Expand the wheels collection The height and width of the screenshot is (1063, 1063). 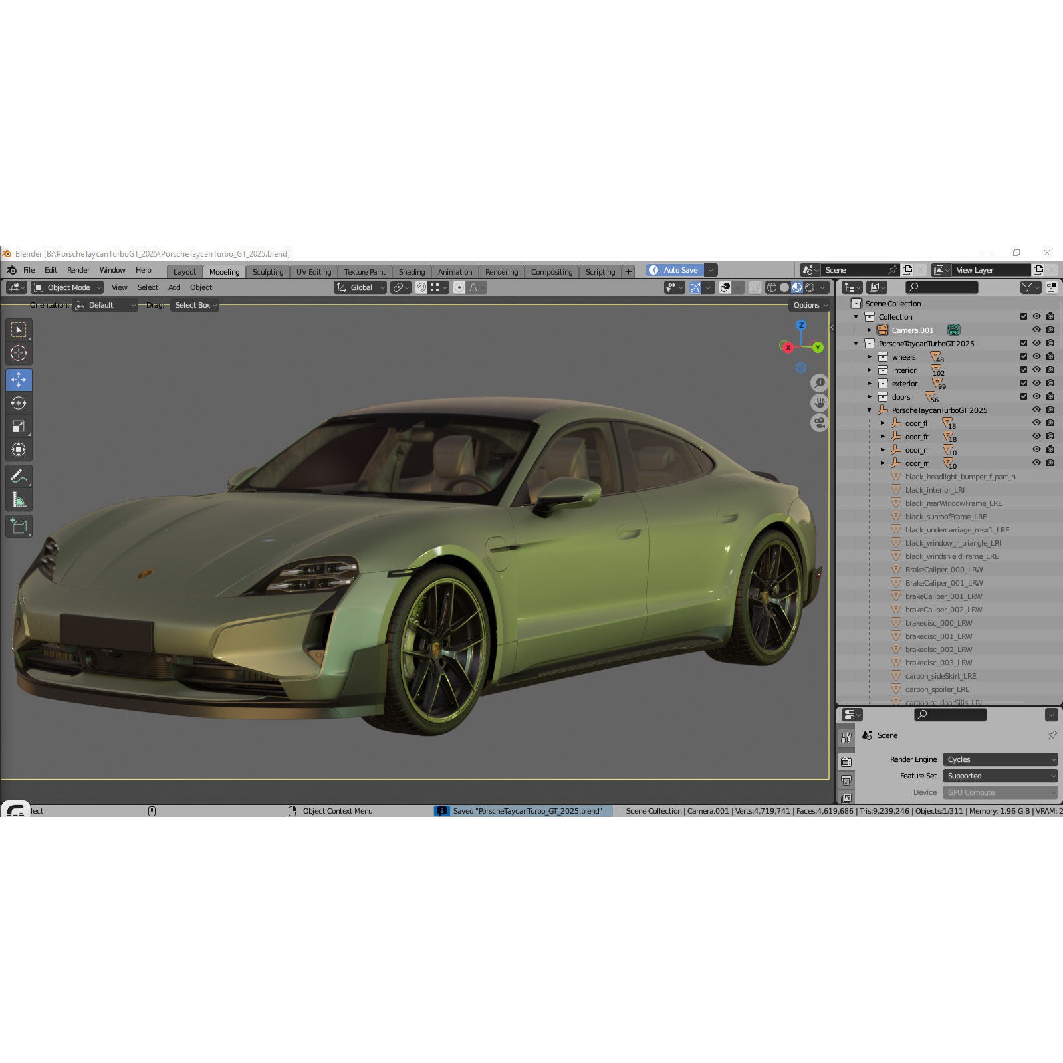[869, 357]
